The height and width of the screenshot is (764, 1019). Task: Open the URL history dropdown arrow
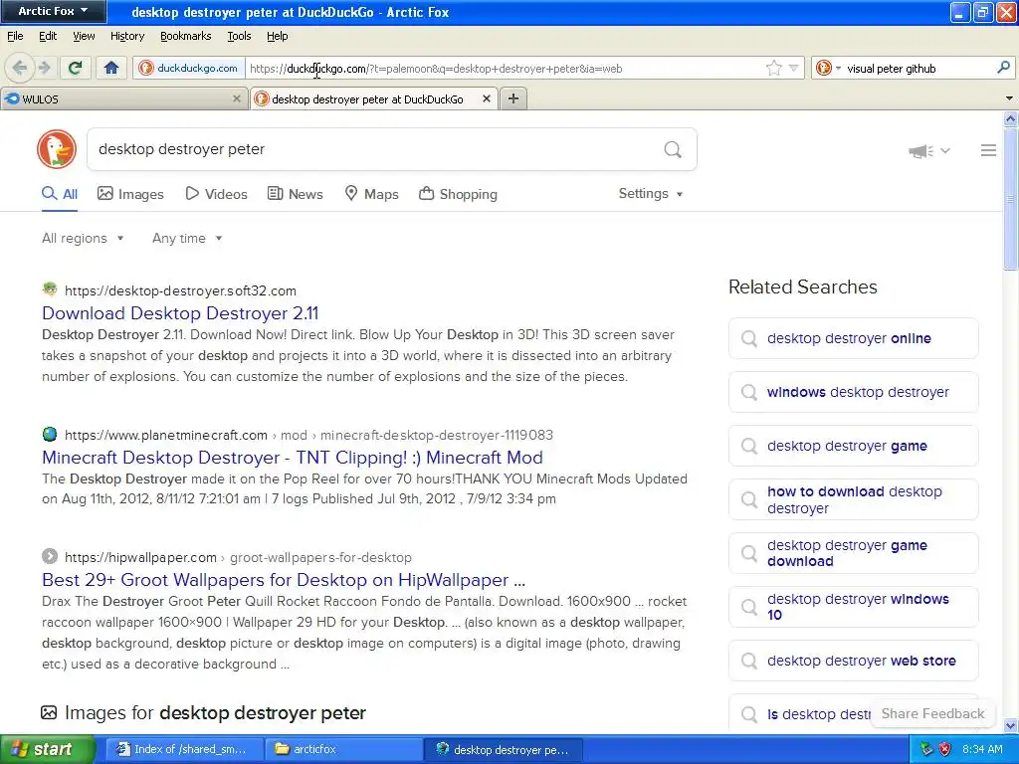click(x=793, y=69)
